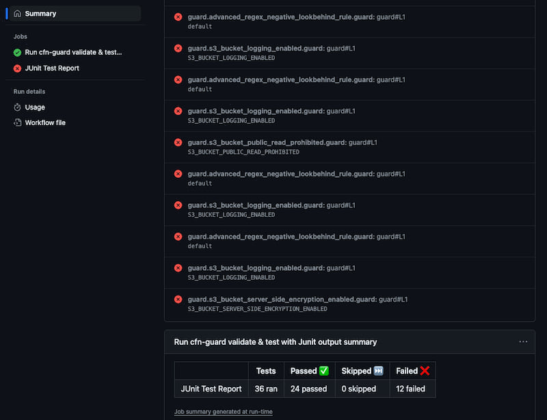Screen dimensions: 547x420
Task: Click the error icon beside s3_bucket_public_read_prohibited
Action: 178,142
